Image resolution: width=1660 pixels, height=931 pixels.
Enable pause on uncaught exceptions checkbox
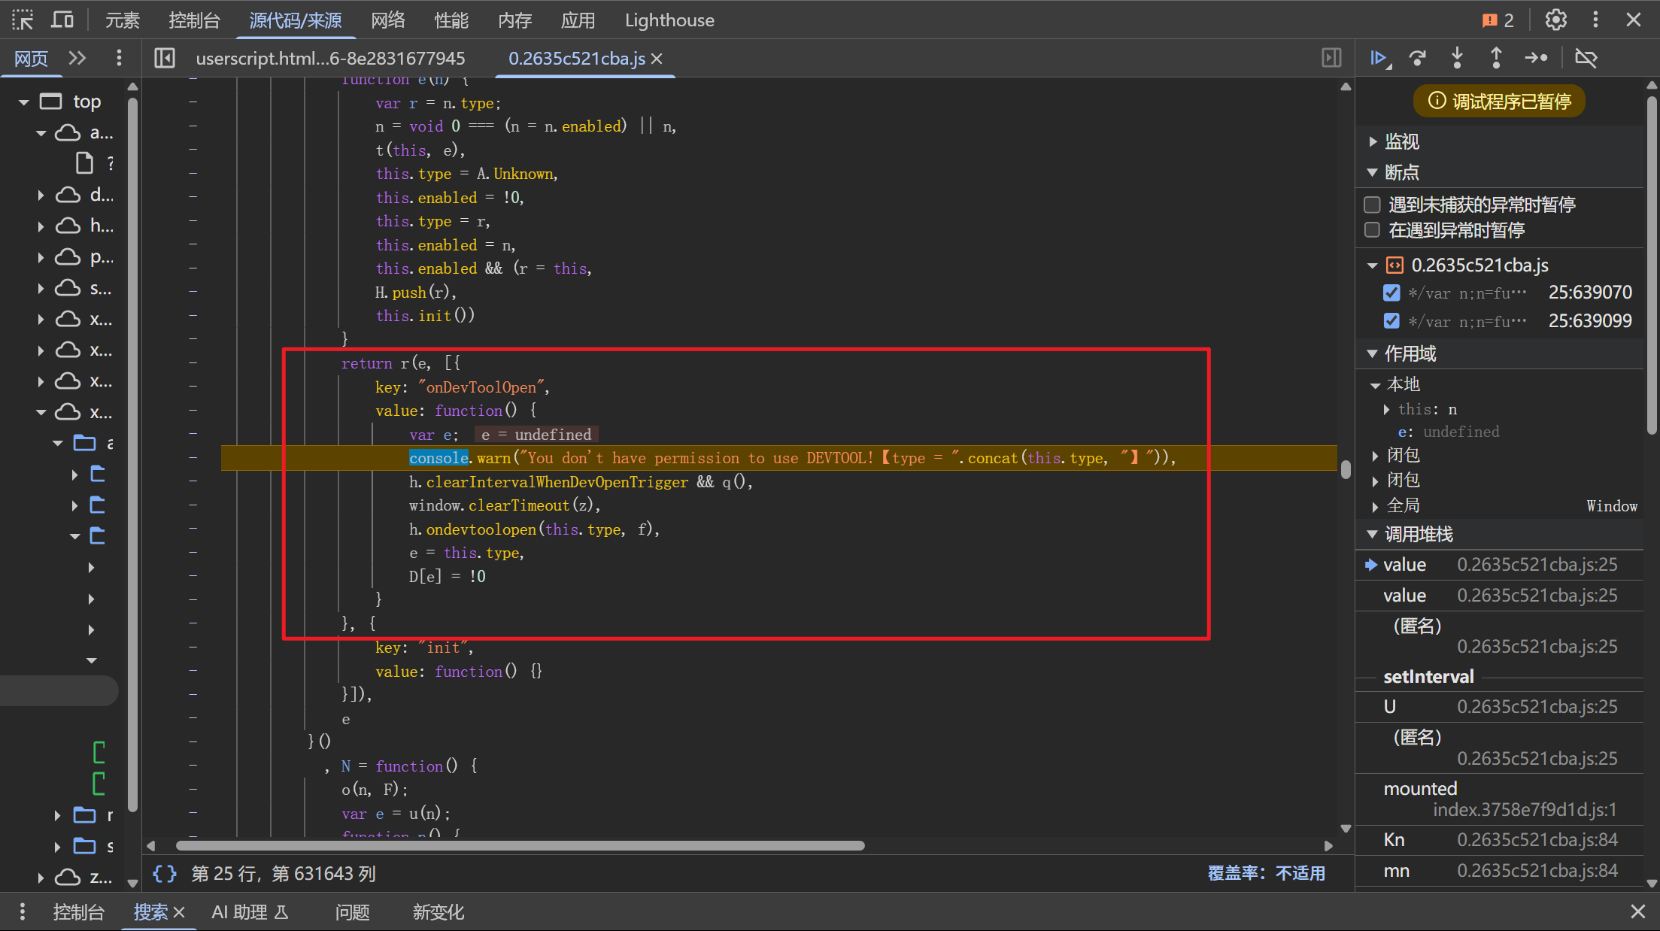pyautogui.click(x=1373, y=205)
